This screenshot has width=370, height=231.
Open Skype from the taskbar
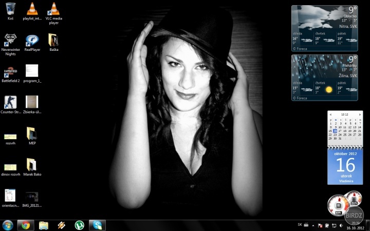[97, 225]
